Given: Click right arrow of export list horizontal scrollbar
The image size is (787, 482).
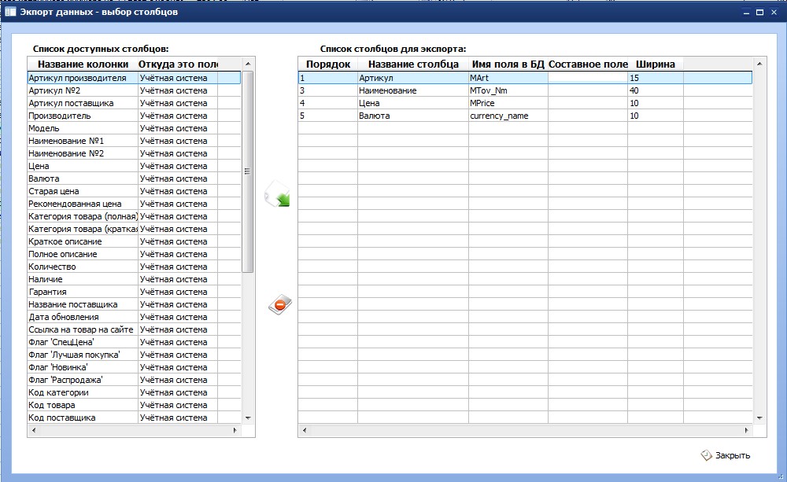Looking at the screenshot, I should pos(746,430).
